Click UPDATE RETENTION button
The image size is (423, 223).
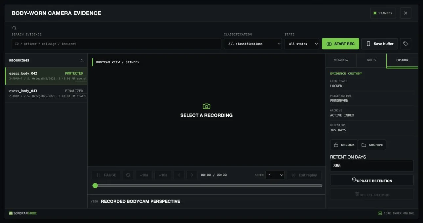pos(372,180)
